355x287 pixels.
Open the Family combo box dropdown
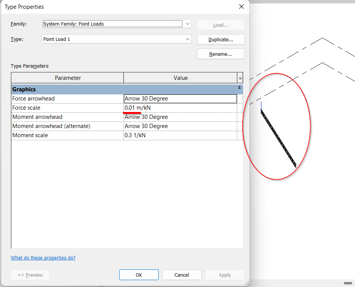[187, 24]
